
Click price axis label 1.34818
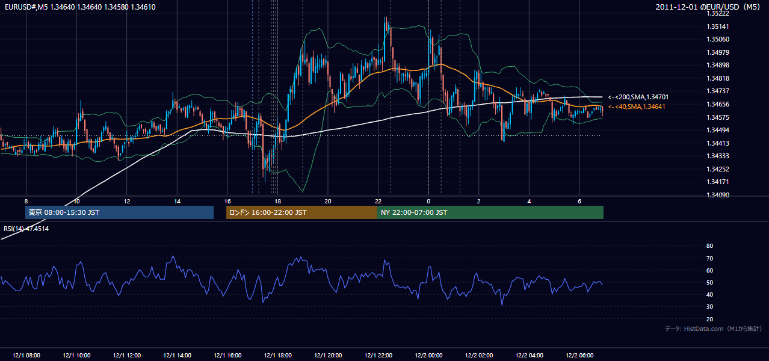coord(718,78)
